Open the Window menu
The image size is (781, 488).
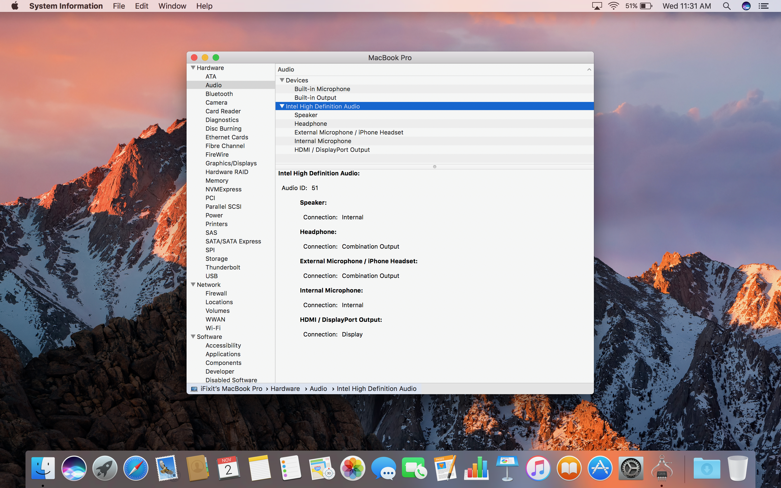tap(172, 6)
